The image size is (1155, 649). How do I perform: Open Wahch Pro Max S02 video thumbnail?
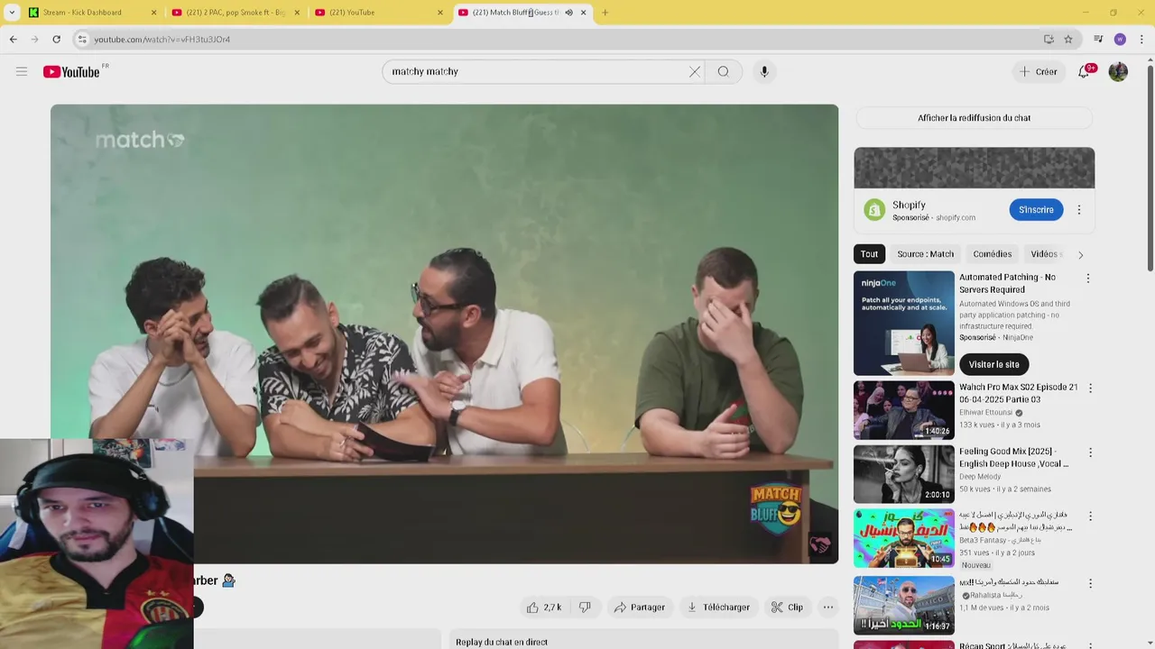(x=903, y=410)
